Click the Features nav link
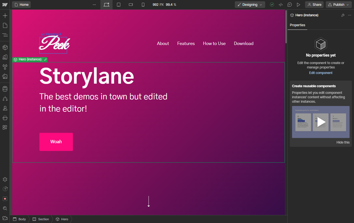 pos(186,44)
